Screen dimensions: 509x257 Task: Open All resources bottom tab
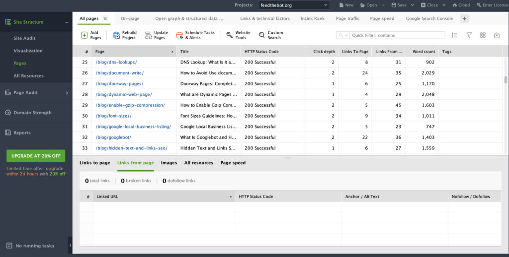point(199,163)
